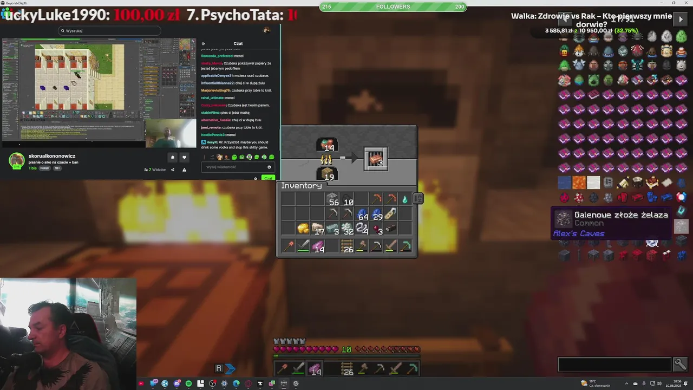Screen dimensions: 693x390
Task: Select red berries stack of 3
Action: pos(376,229)
